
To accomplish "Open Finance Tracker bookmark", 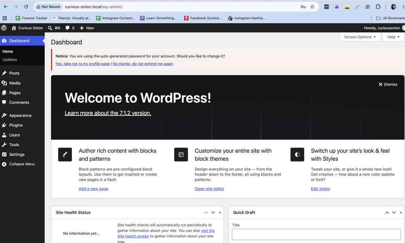I will [x=31, y=18].
